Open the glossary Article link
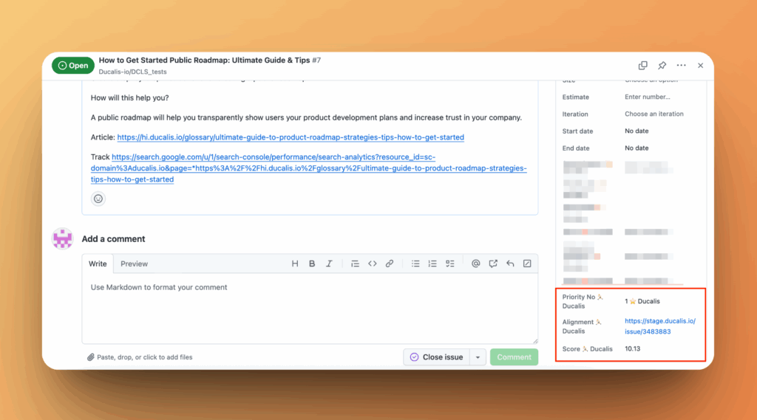Viewport: 757px width, 420px height. pos(291,137)
